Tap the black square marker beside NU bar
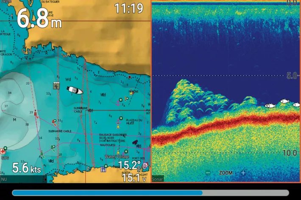Viewport: 301px width, 200px height. 45,179
